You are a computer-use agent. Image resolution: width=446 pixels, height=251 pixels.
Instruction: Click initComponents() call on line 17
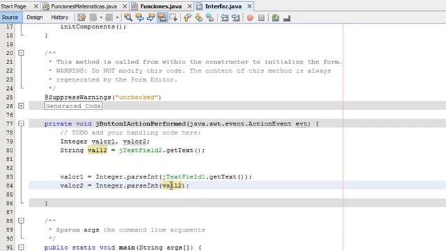(93, 26)
